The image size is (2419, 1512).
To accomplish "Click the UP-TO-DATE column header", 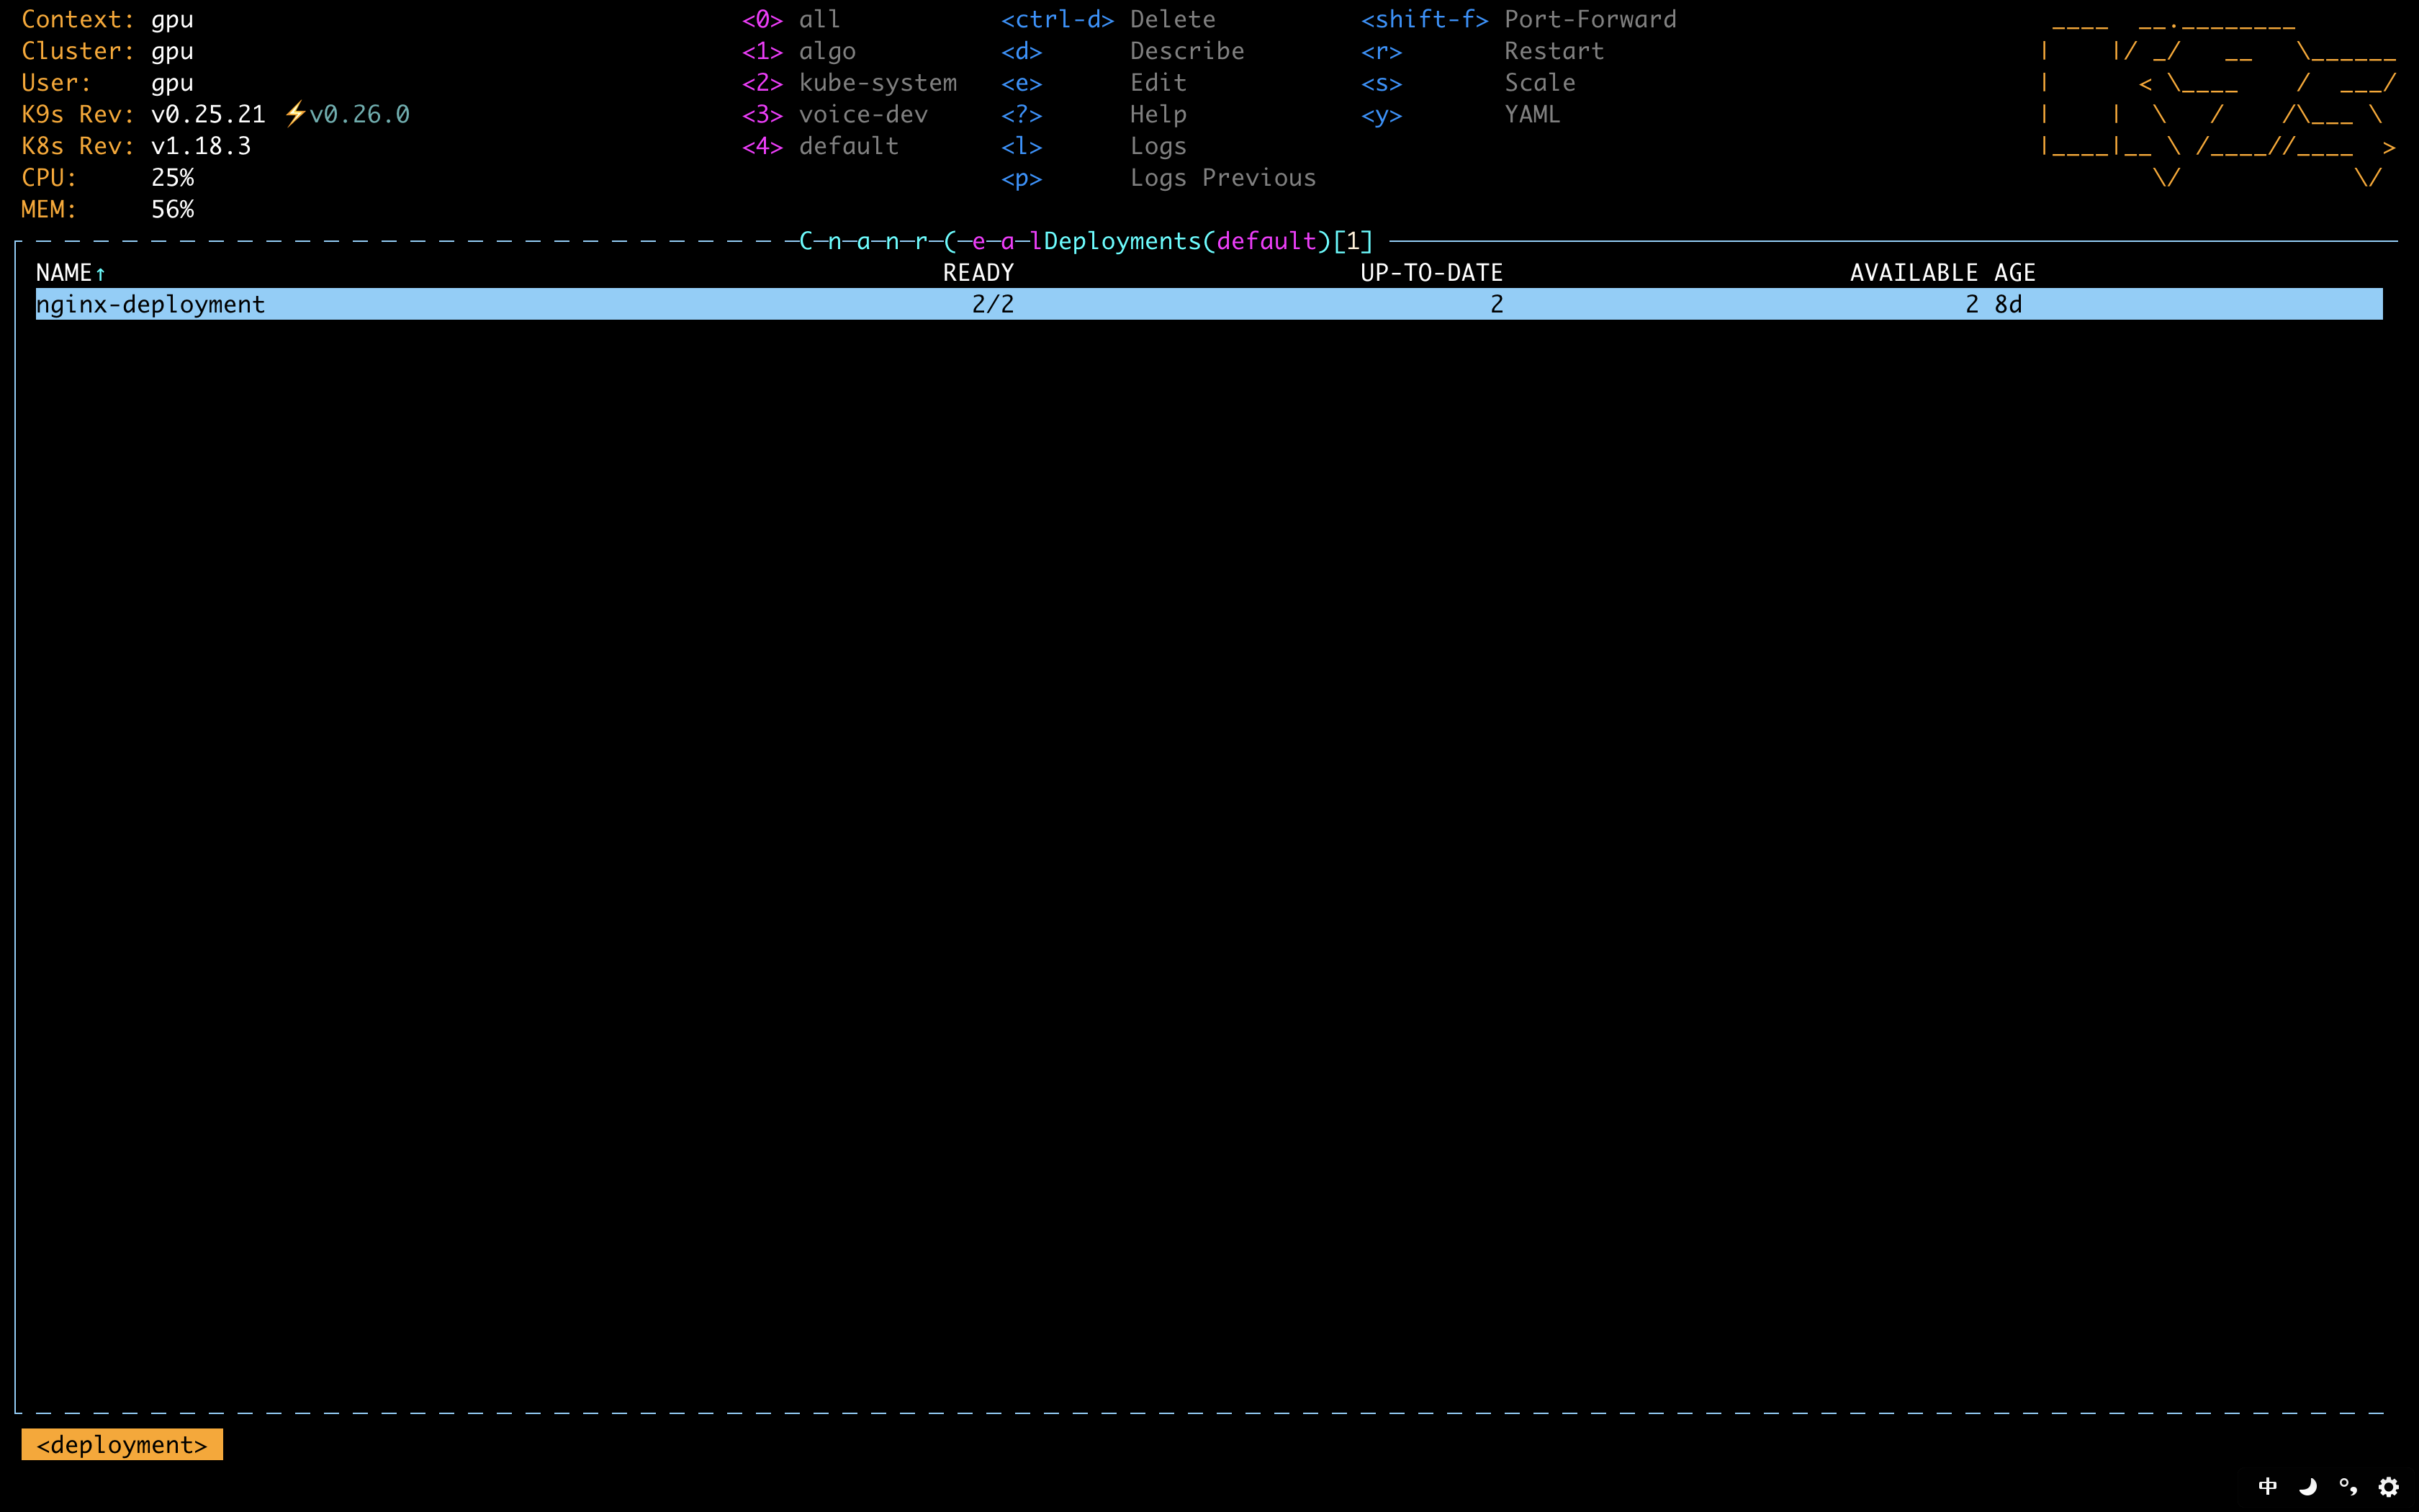I will (x=1431, y=273).
